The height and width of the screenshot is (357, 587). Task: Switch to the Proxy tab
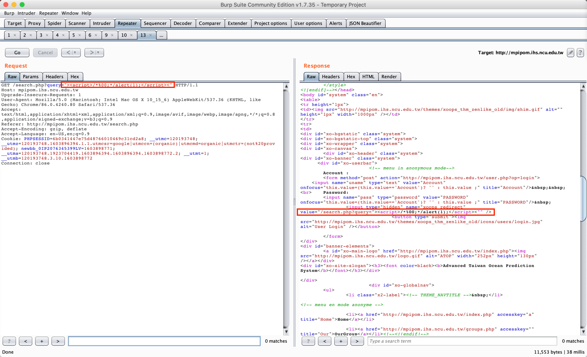click(35, 23)
